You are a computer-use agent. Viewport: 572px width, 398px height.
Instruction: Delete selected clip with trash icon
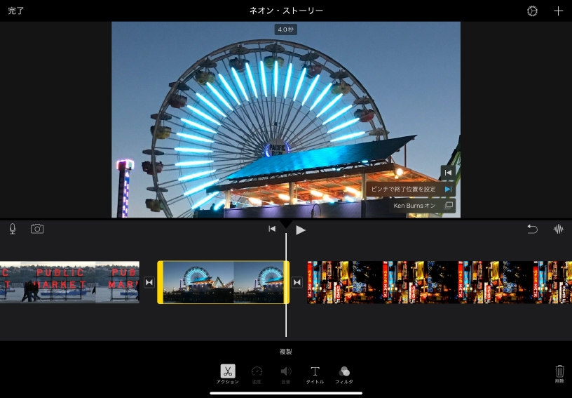(x=559, y=373)
